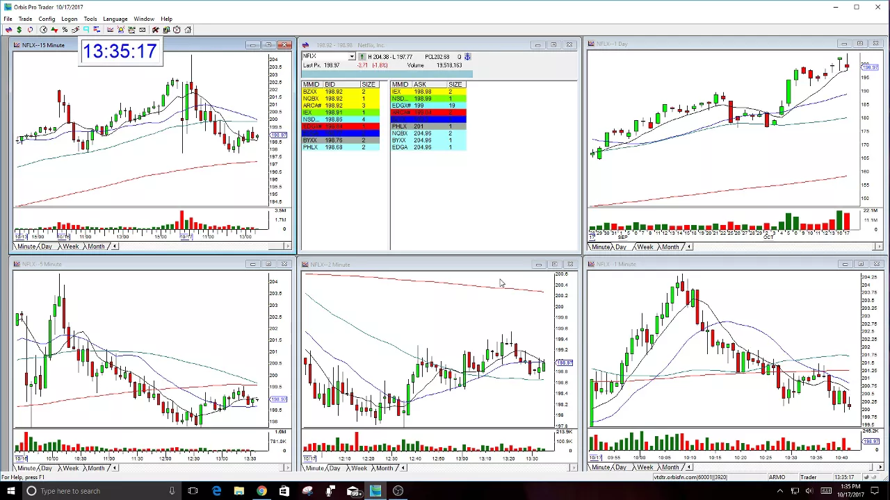
Task: Select Week tab on the 1 Minute chart
Action: 645,468
